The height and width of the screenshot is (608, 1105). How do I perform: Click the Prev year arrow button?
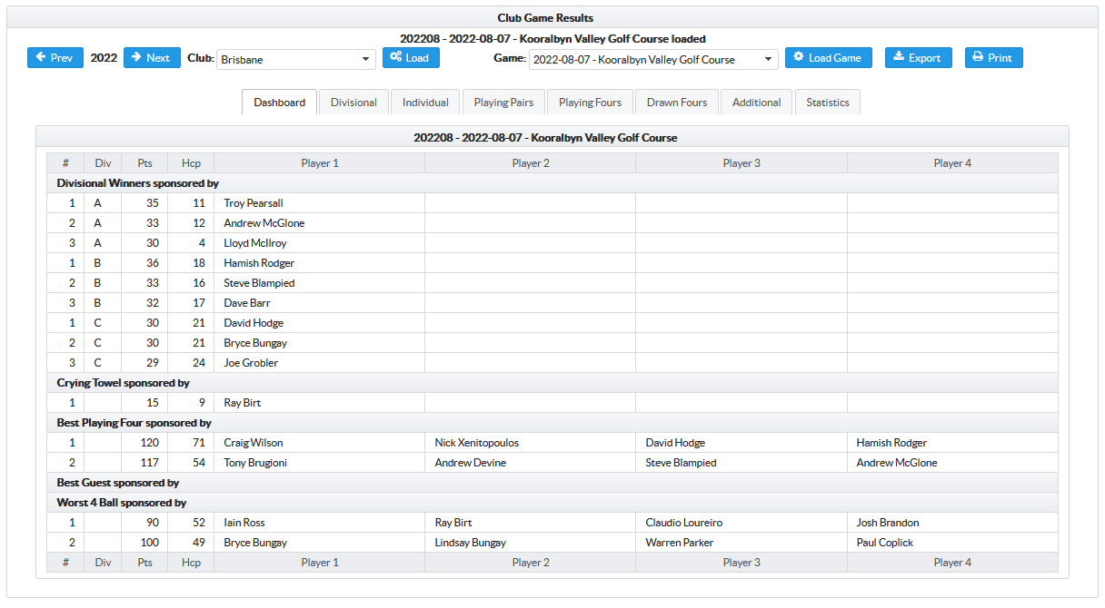[55, 58]
